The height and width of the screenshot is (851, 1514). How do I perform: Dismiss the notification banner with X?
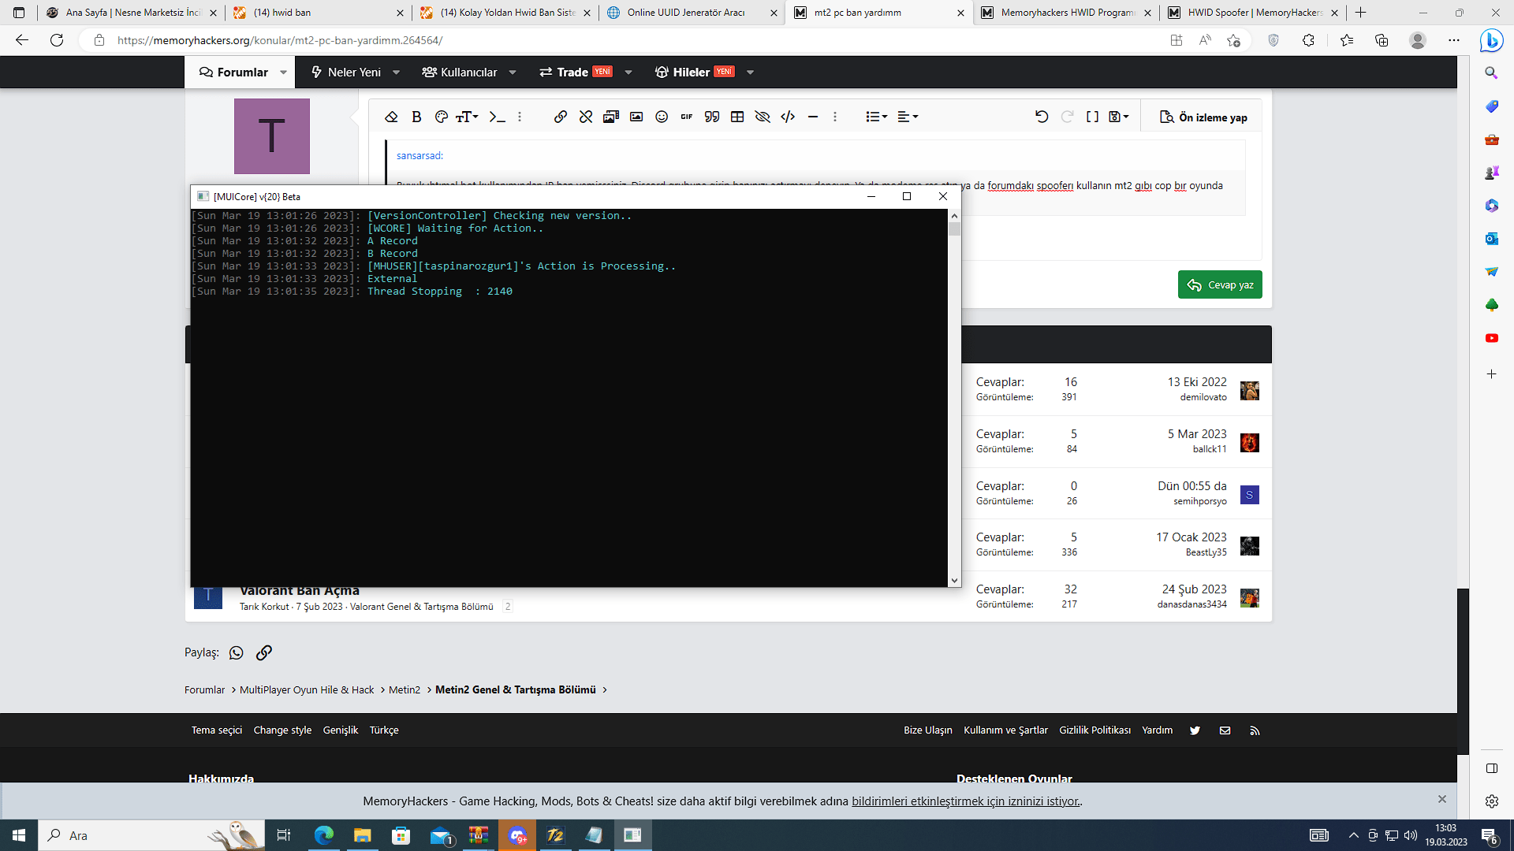click(1442, 799)
